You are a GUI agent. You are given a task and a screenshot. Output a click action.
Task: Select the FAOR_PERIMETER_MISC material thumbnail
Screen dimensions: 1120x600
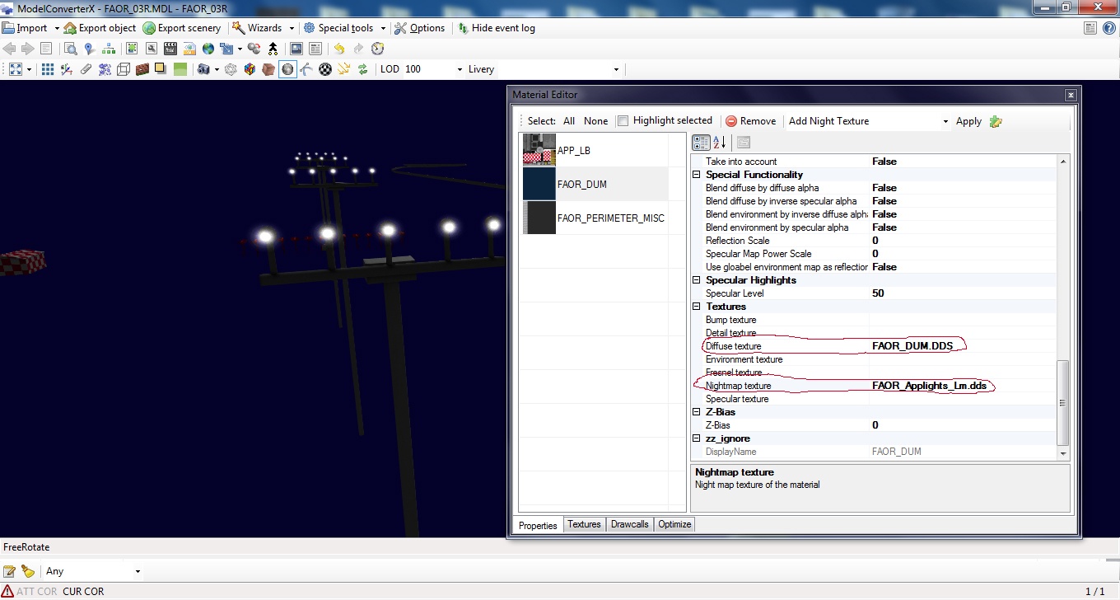[539, 217]
